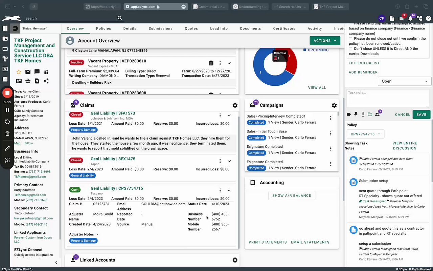Click ADD REMINDER link
Viewport: 433px width, 271px height.
click(x=363, y=72)
